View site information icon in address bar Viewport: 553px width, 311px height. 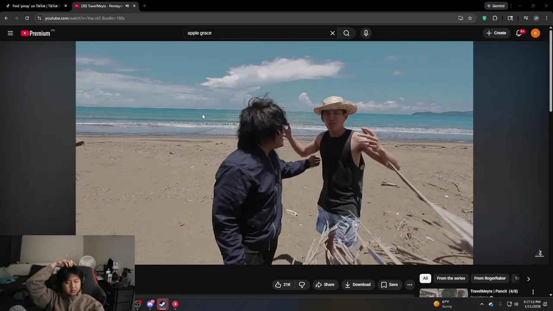[39, 18]
